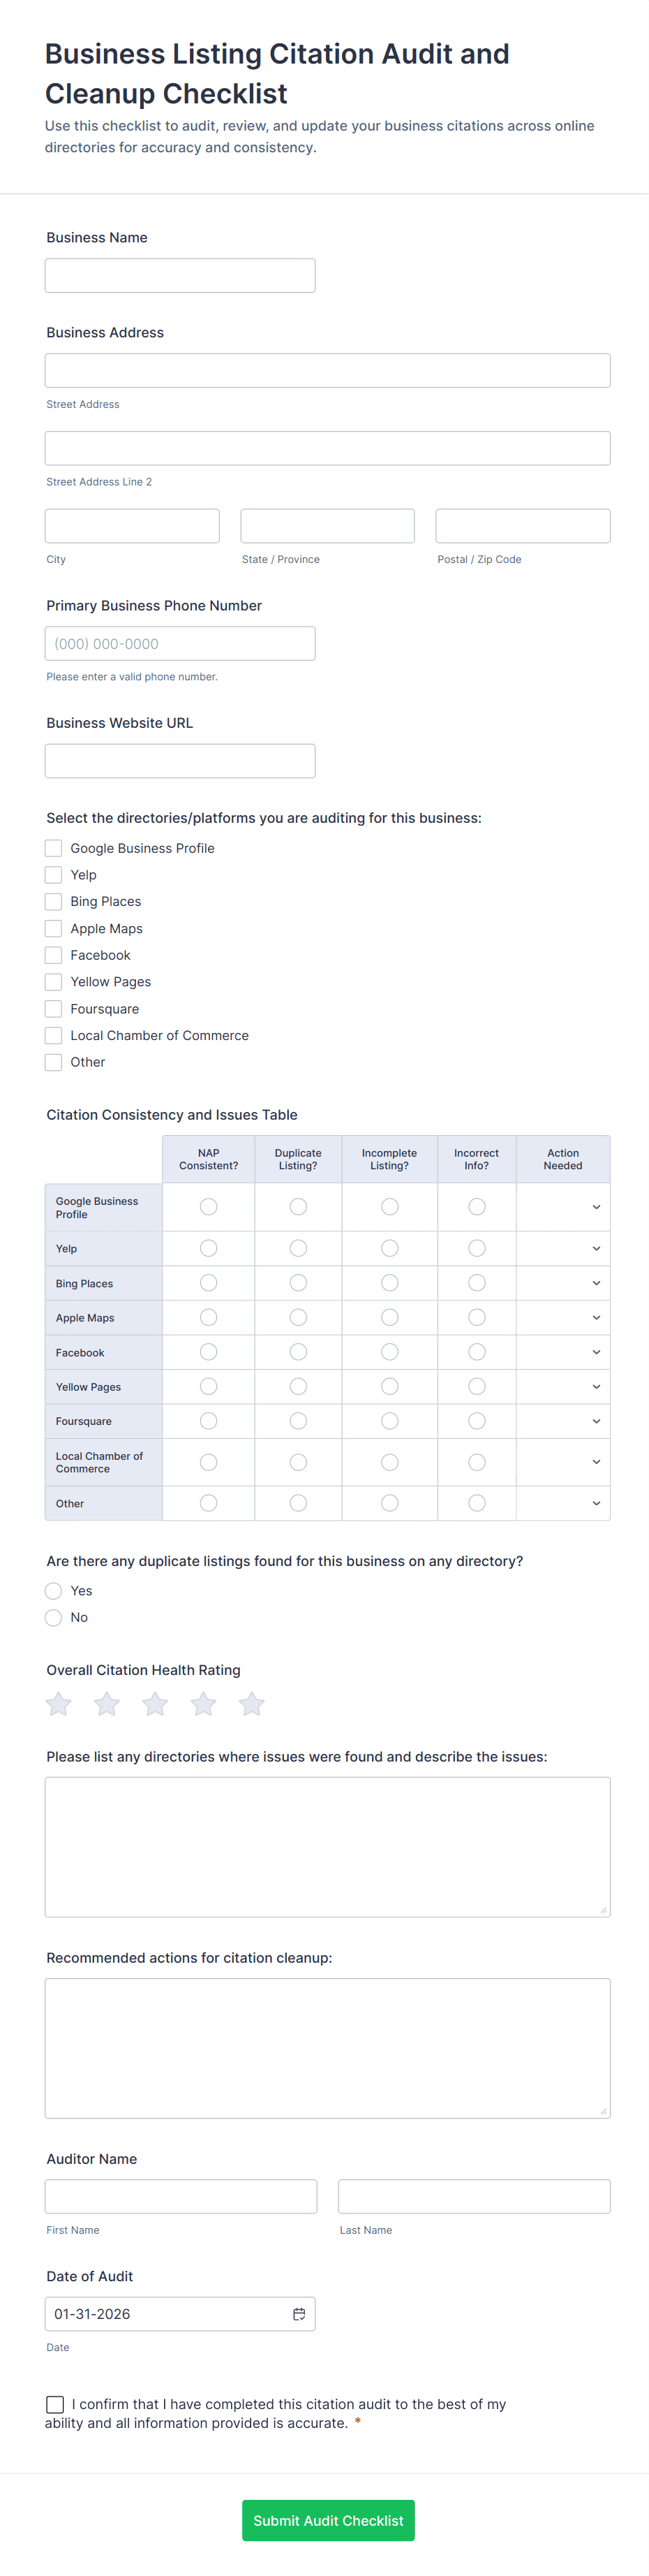Click the second rating star
The image size is (649, 2576).
click(107, 1704)
